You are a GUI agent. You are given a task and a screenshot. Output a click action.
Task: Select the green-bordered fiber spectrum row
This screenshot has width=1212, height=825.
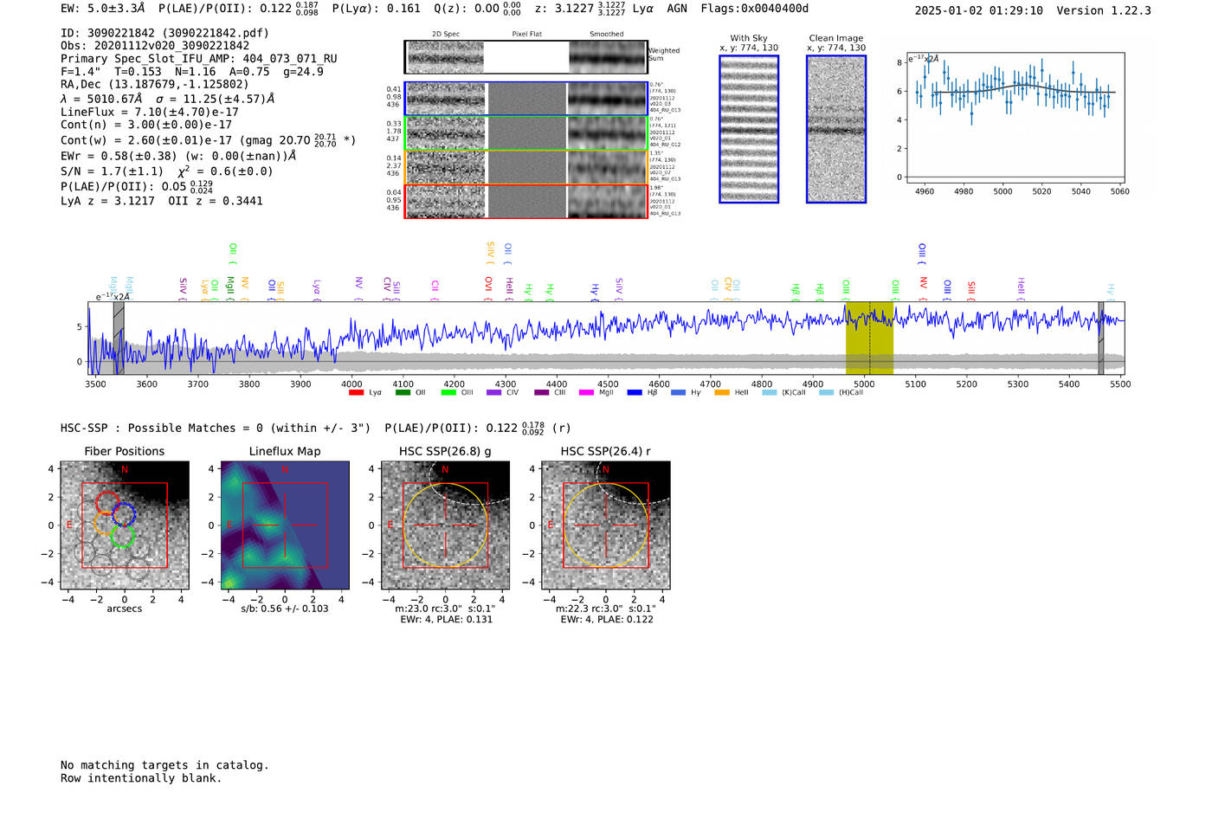[526, 133]
